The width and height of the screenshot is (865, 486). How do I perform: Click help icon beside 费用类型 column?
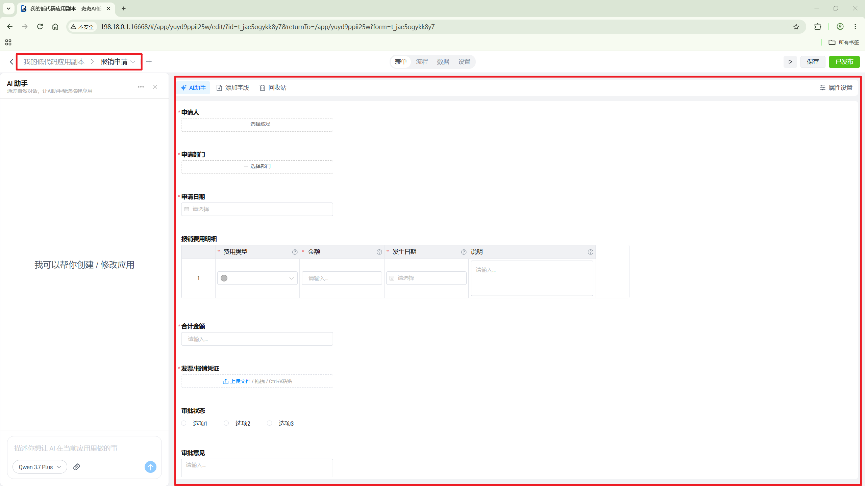295,252
